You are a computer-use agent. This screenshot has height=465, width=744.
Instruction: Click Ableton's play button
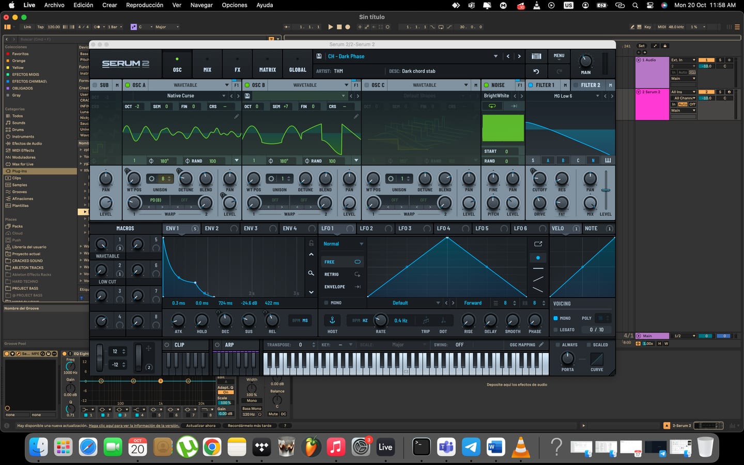(331, 27)
